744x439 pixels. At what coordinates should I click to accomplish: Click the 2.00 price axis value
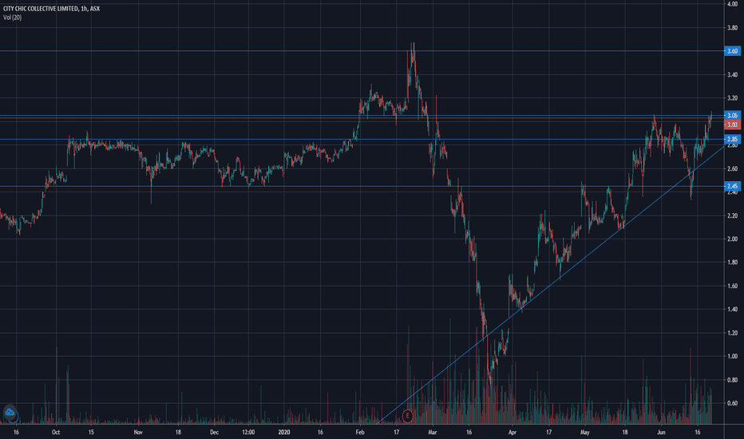pos(732,239)
